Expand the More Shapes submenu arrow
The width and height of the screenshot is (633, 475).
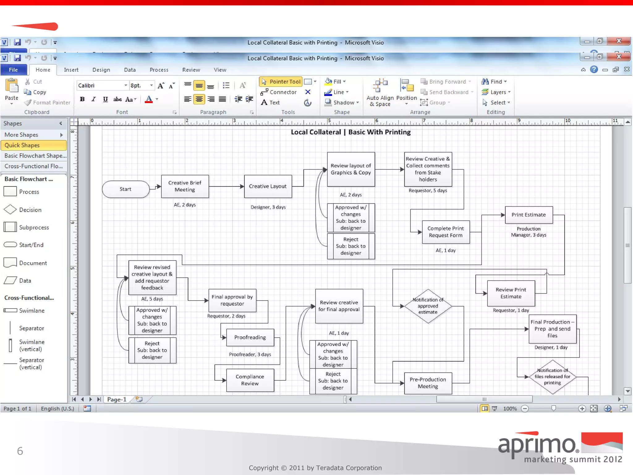[x=62, y=135]
